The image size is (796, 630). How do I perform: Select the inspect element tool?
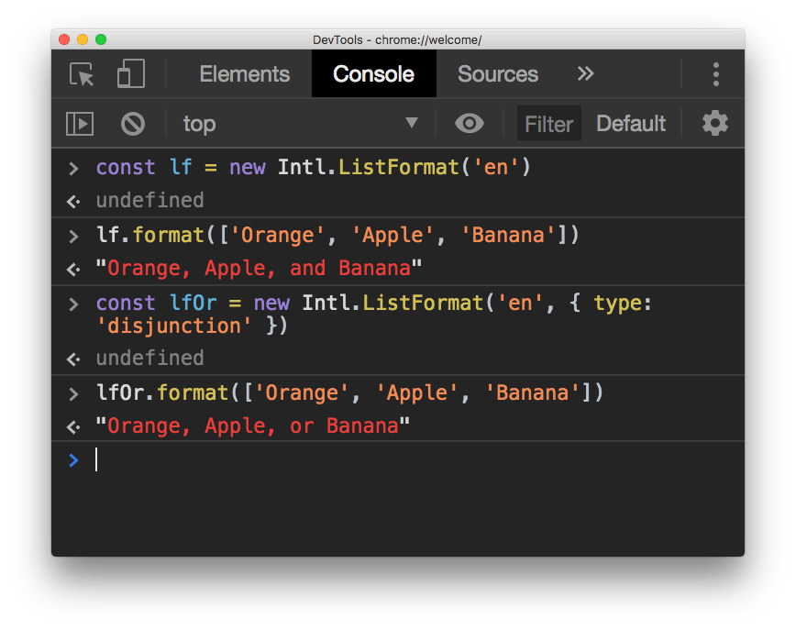tap(81, 74)
